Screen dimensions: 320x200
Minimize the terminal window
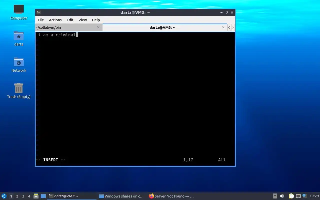(221, 12)
